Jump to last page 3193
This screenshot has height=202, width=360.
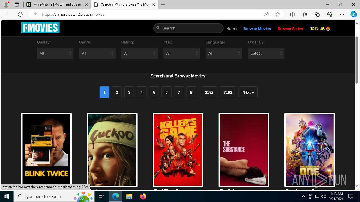(x=228, y=92)
